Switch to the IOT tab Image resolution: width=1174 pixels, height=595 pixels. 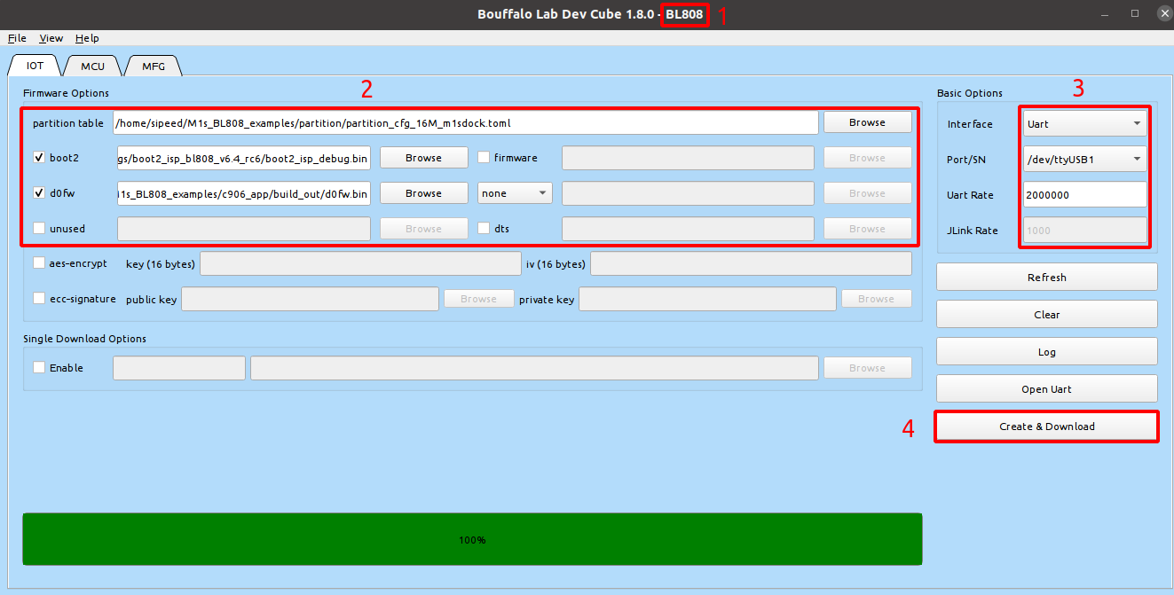coord(35,66)
